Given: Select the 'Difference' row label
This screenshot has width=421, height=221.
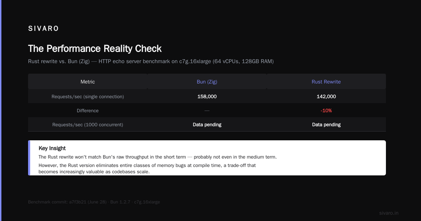Looking at the screenshot, I should (x=88, y=110).
